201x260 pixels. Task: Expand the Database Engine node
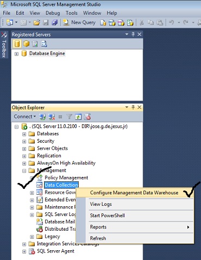(16, 54)
